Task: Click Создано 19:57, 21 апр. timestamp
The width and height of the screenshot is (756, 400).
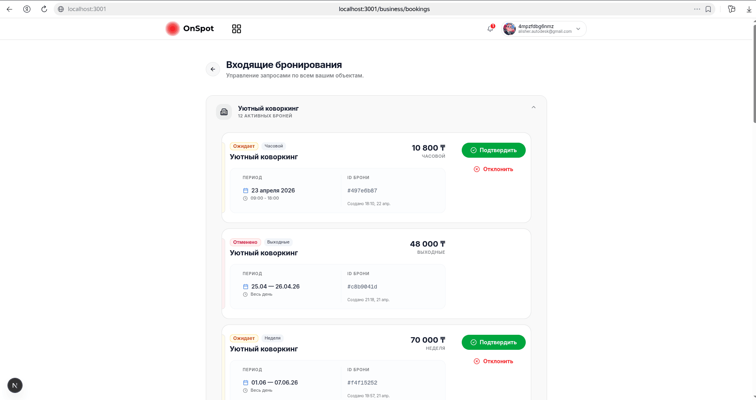Action: [x=369, y=396]
